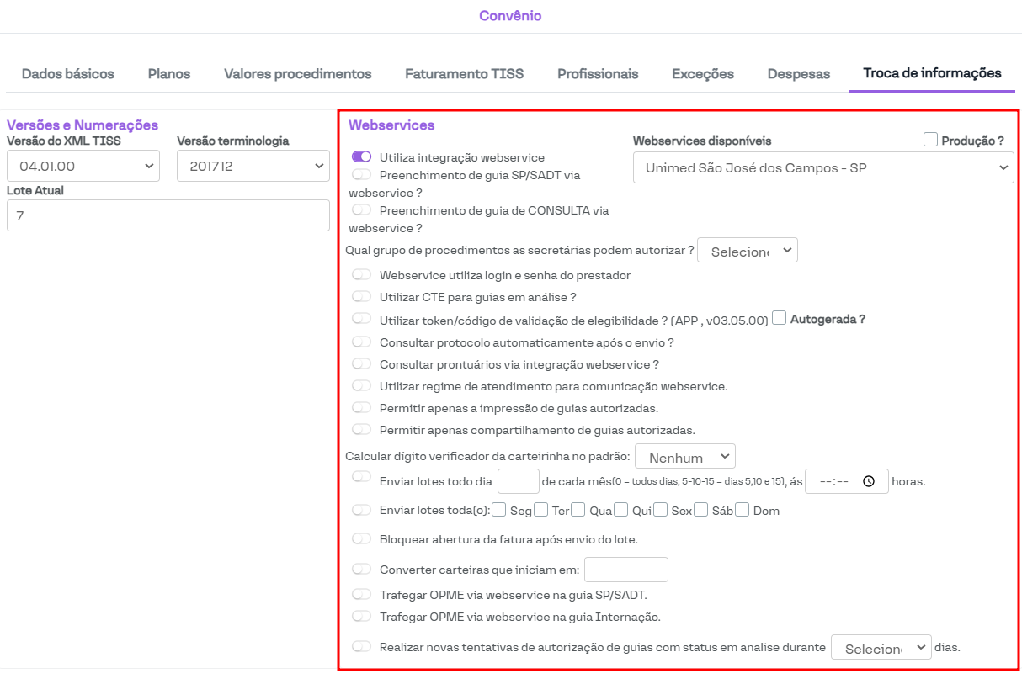Tick the Autogerada checkbox
The height and width of the screenshot is (684, 1022).
tap(780, 318)
